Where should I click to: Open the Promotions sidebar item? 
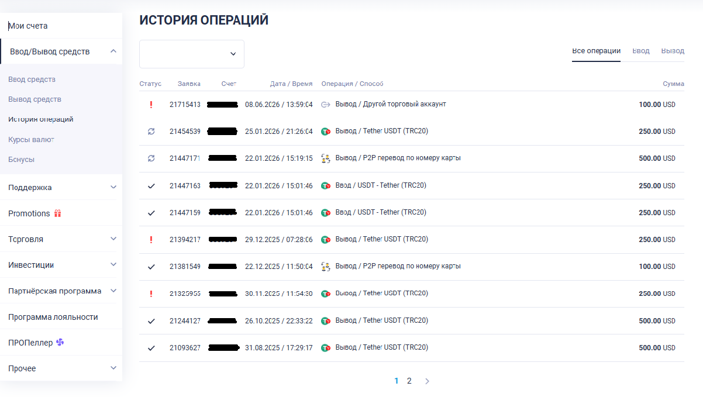29,213
